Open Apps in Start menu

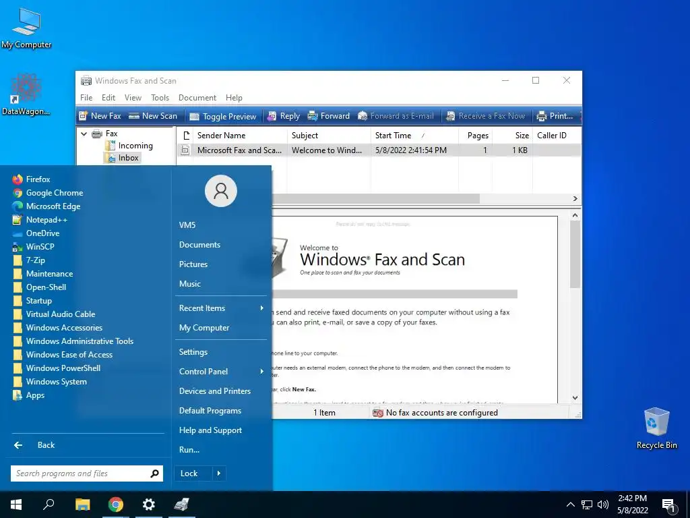28,395
